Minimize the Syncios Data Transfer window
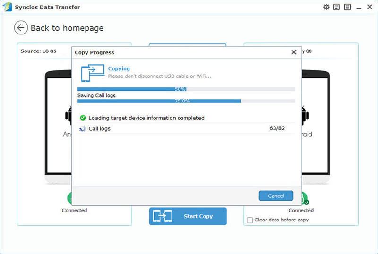The width and height of the screenshot is (378, 254). tap(359, 8)
